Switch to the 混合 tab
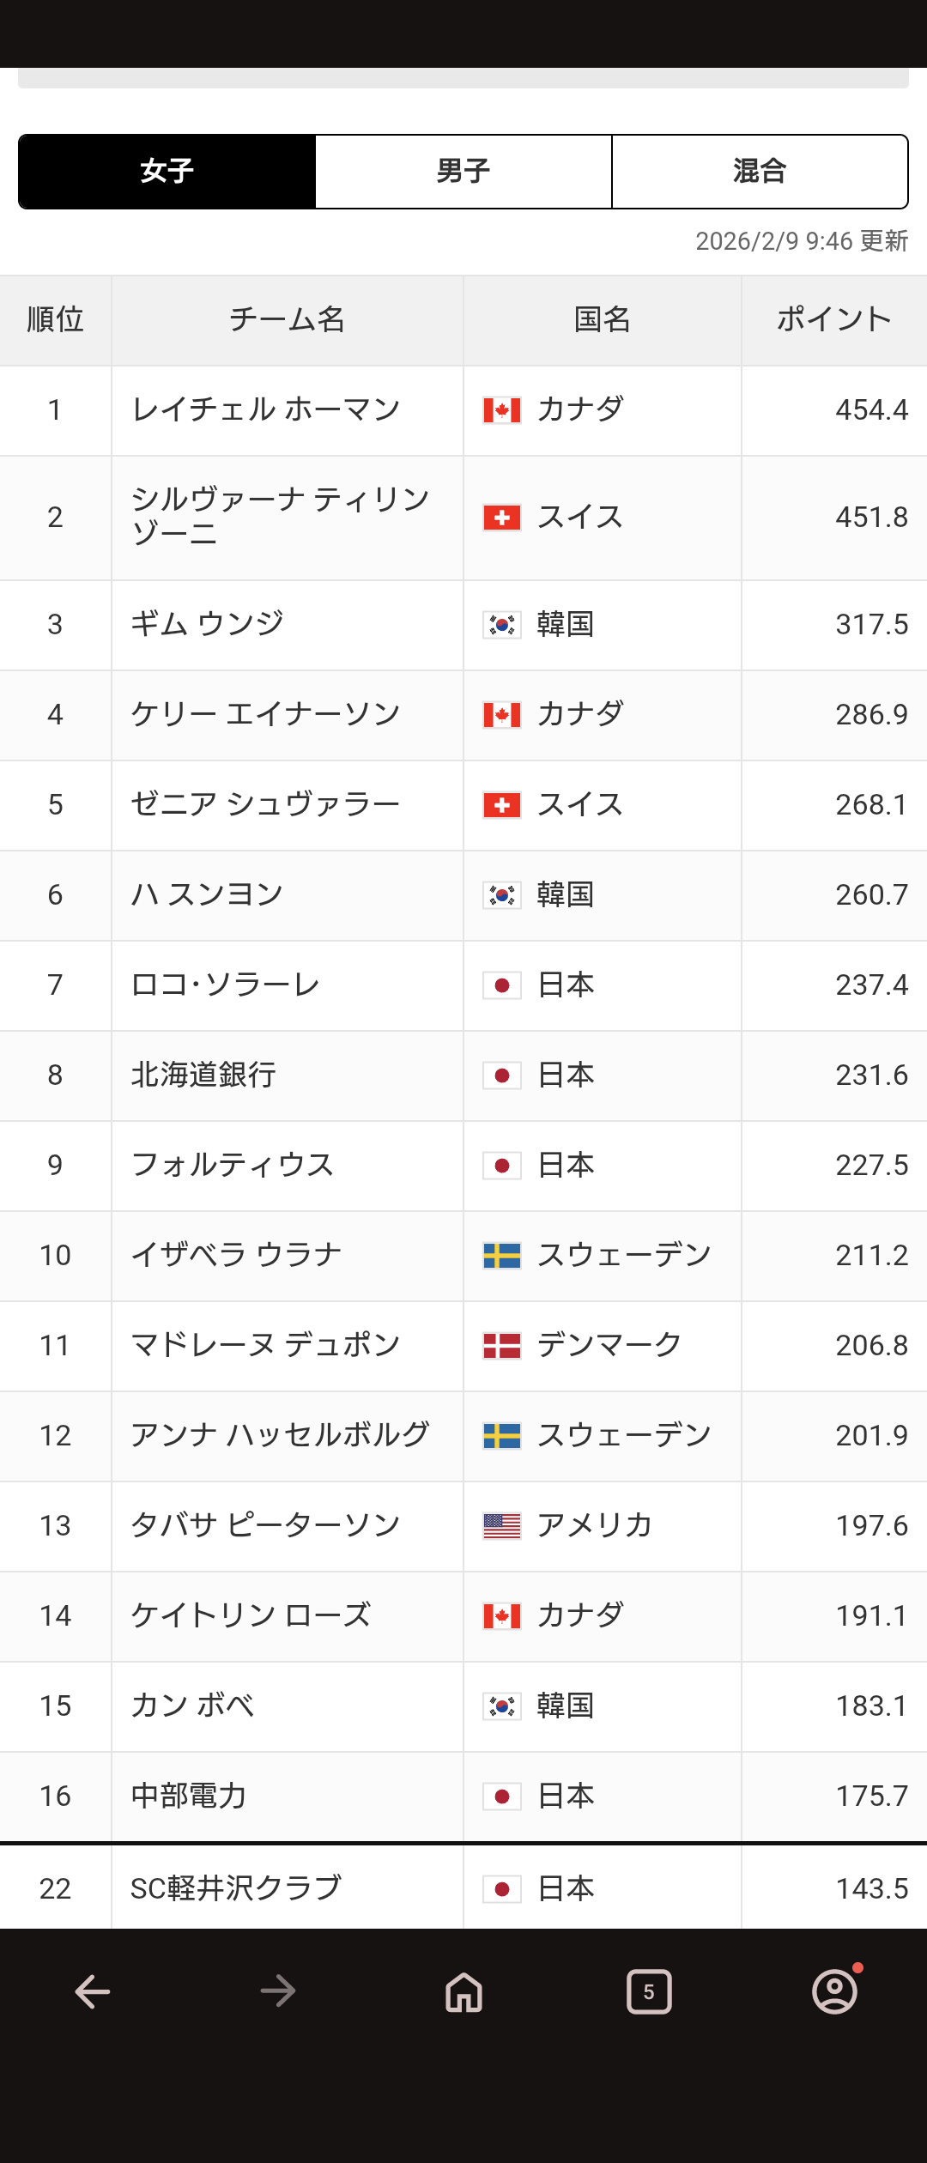Image resolution: width=927 pixels, height=2163 pixels. click(x=760, y=172)
